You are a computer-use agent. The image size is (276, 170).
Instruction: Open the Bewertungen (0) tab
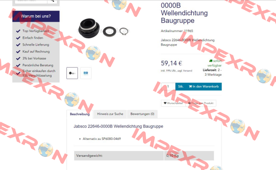click(142, 114)
